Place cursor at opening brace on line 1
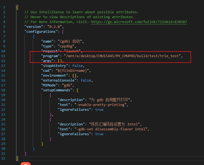This screenshot has width=204, height=165. click(x=17, y=7)
